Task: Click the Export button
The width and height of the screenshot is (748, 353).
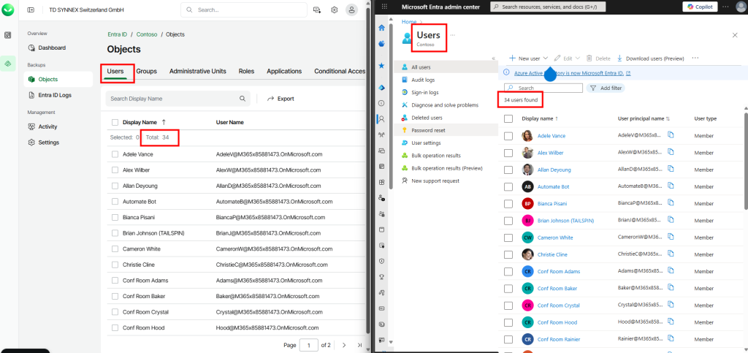Action: click(280, 98)
